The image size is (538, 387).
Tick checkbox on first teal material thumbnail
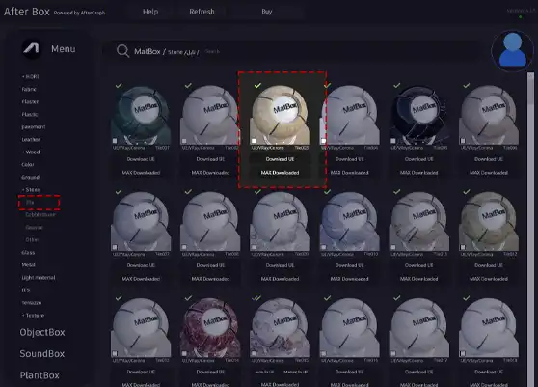115,141
